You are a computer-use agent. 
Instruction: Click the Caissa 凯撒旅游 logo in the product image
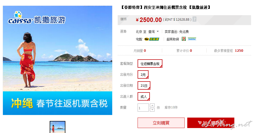click(37, 18)
